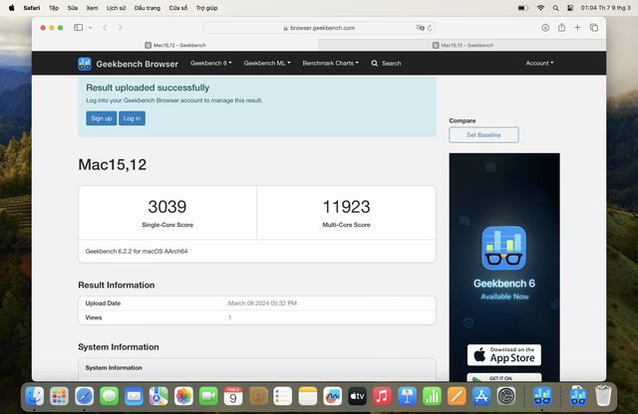Open System Settings from the Dock
Viewport: 638px width, 414px height.
point(506,396)
